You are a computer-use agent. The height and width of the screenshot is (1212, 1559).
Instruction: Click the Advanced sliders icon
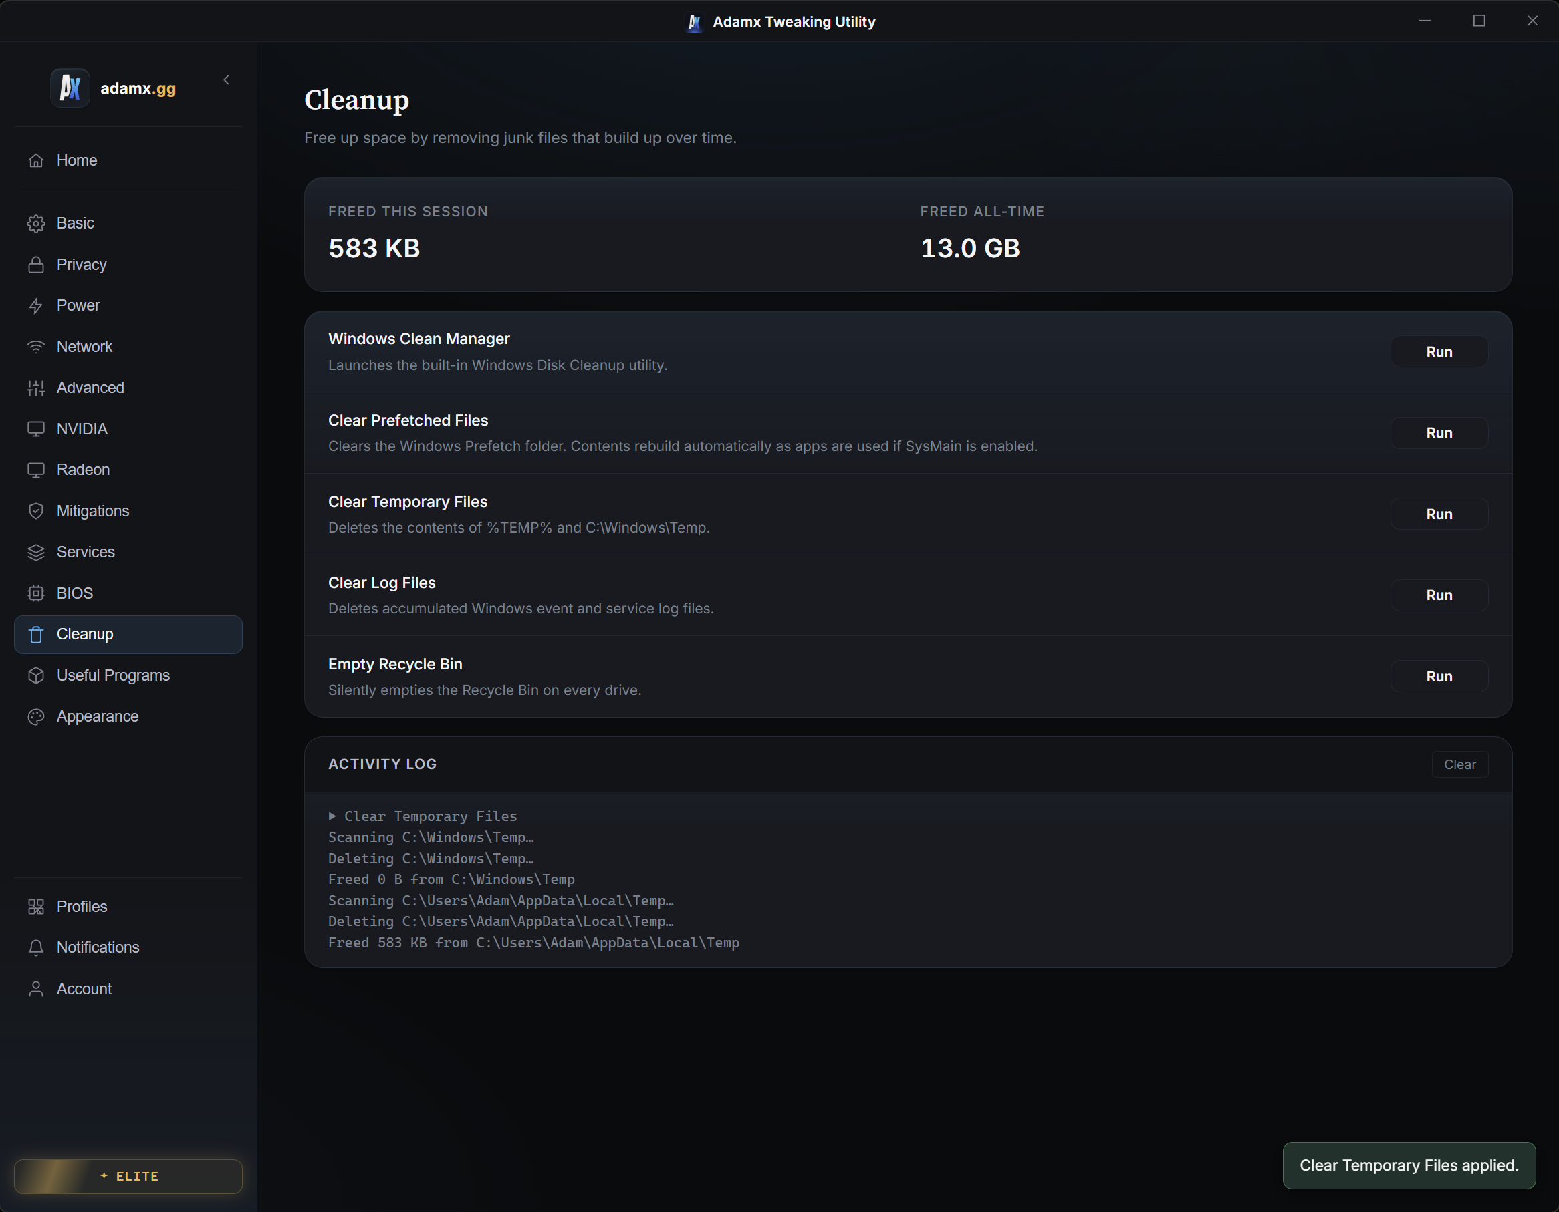click(x=35, y=388)
